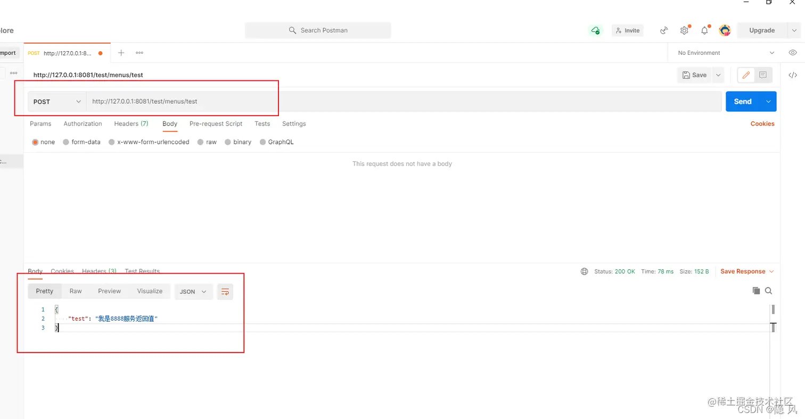Open the satellite capture requests icon
Viewport: 805px width, 419px height.
(664, 30)
